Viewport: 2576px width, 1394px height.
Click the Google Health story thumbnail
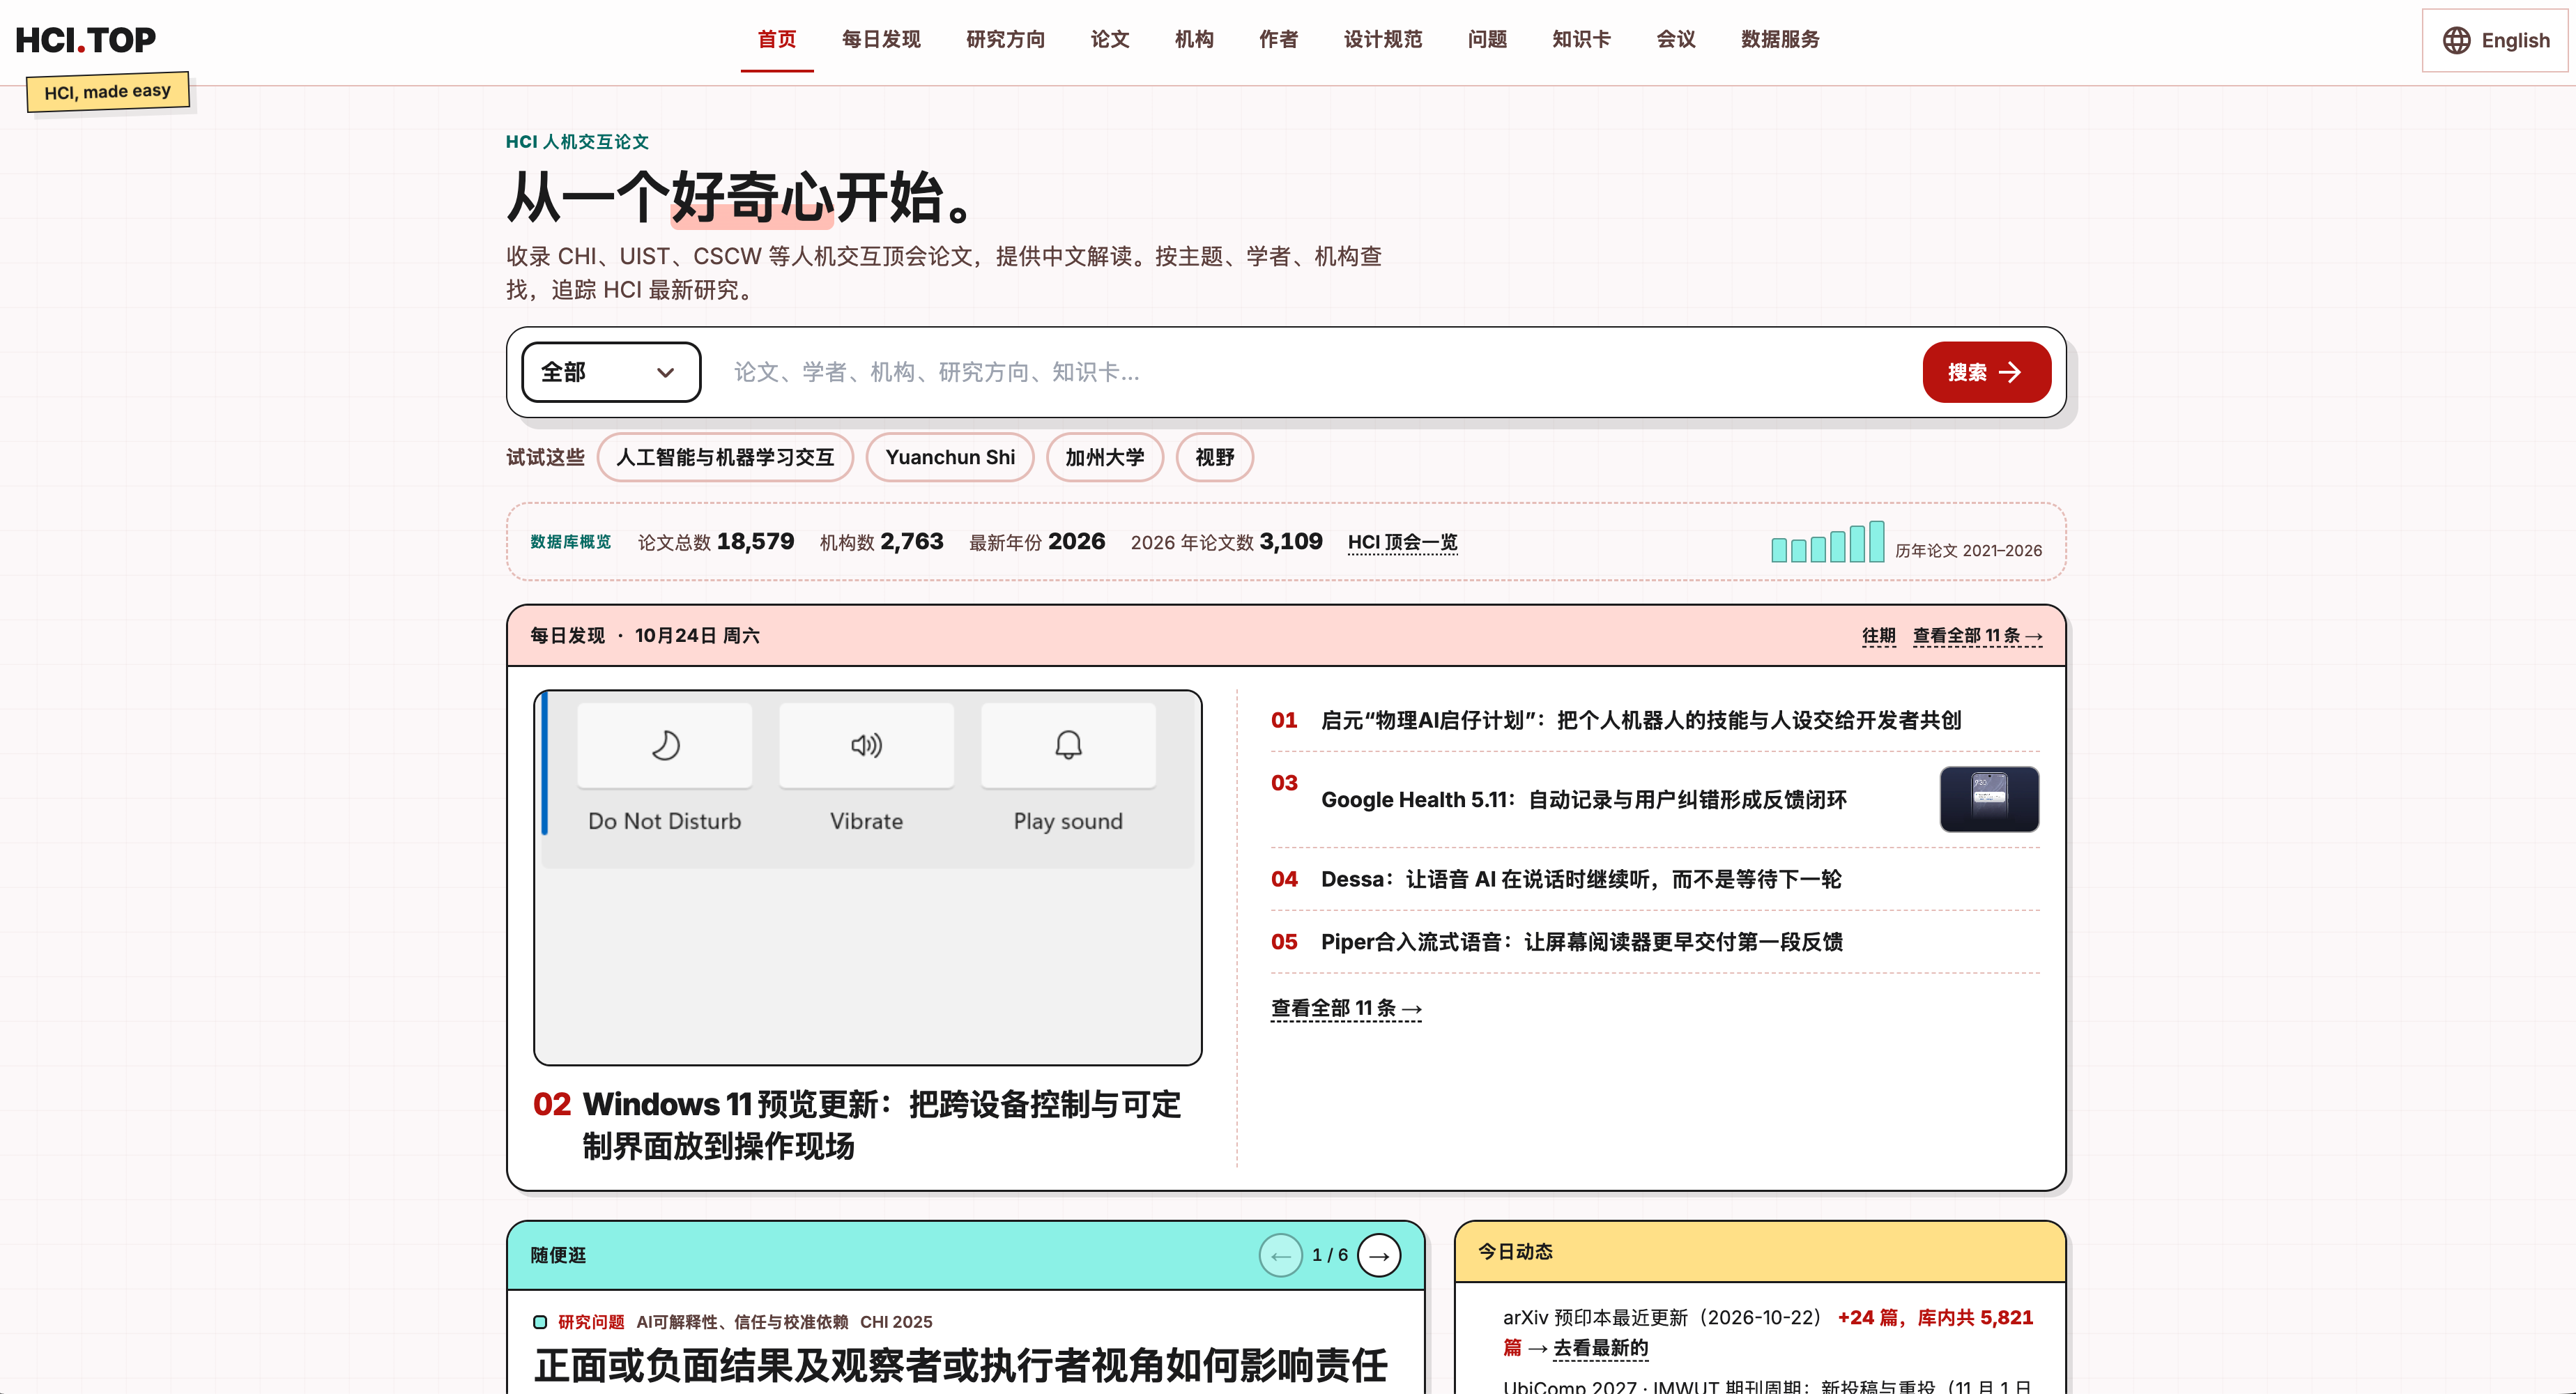tap(1989, 799)
